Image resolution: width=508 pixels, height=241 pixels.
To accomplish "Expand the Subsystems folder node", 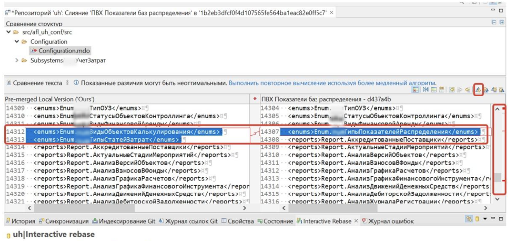I will click(16, 61).
